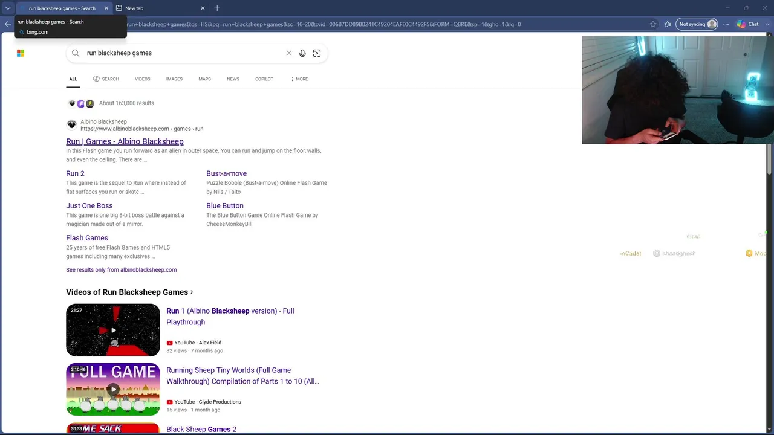Expand 'Videos of Run Blacksheep Games' heading

coord(129,292)
